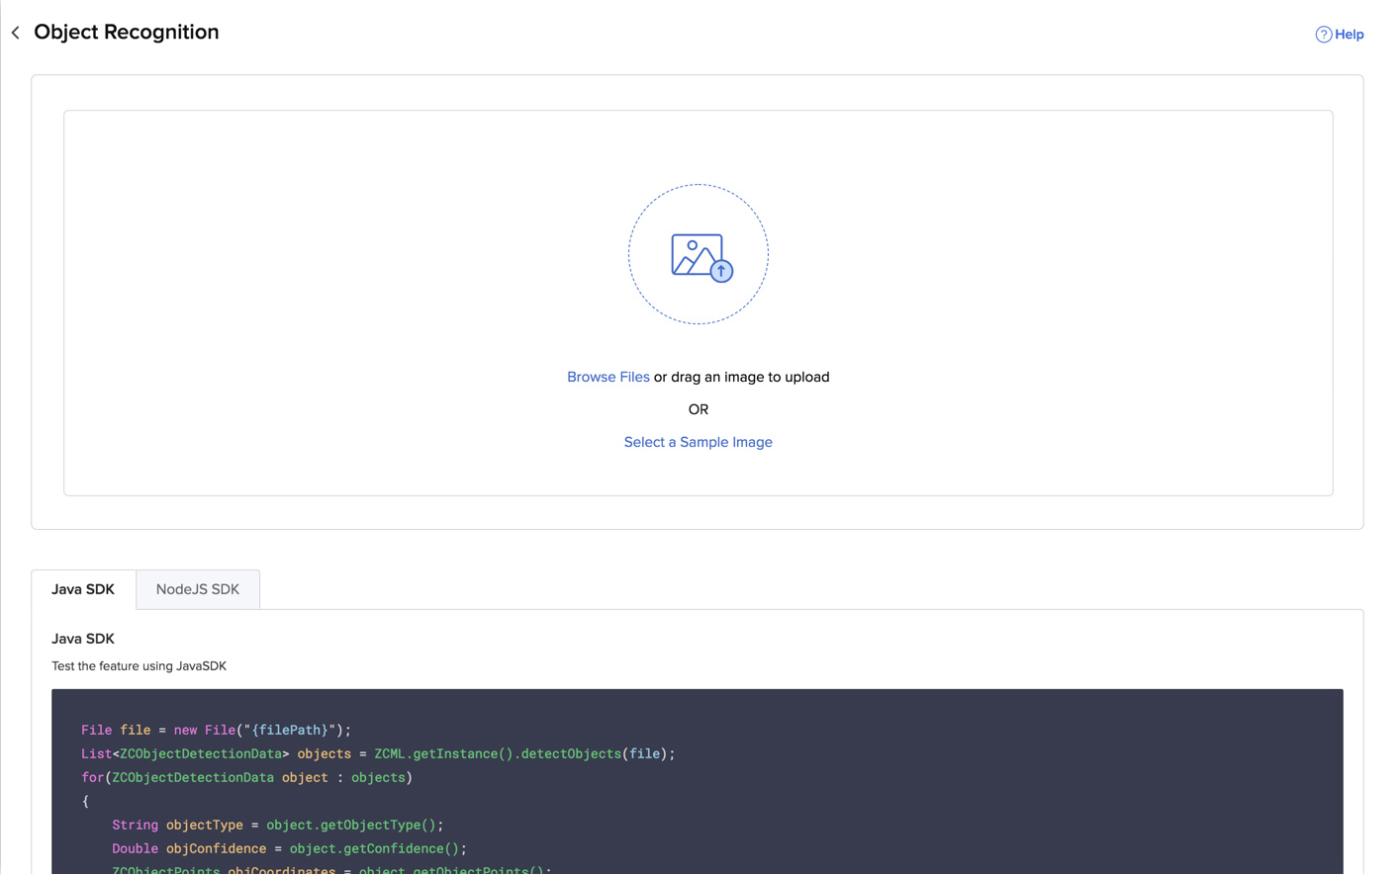Click the detectObjects(file) code line
Viewport: 1400px width, 875px height.
coord(378,753)
